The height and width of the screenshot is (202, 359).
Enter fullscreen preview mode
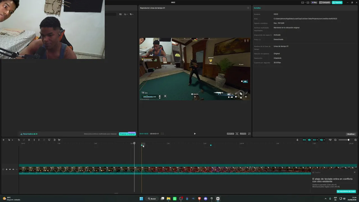pos(249,134)
